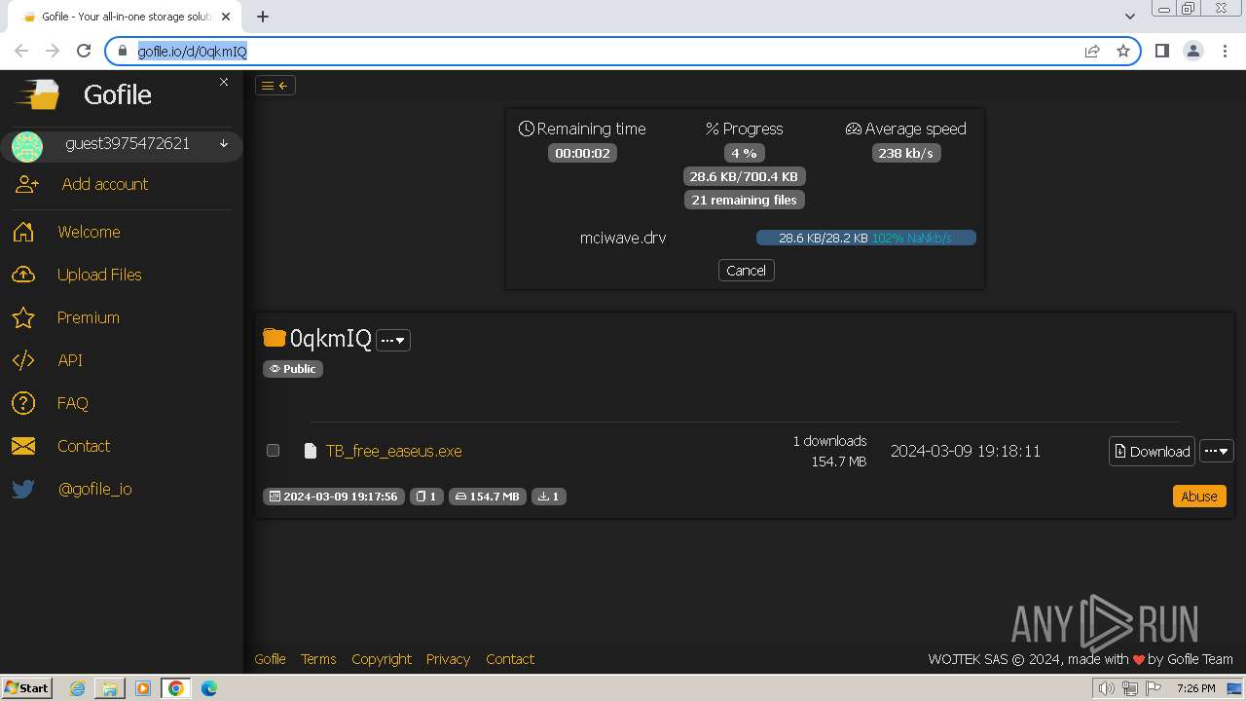Select the Gofile browser tab

pyautogui.click(x=125, y=17)
